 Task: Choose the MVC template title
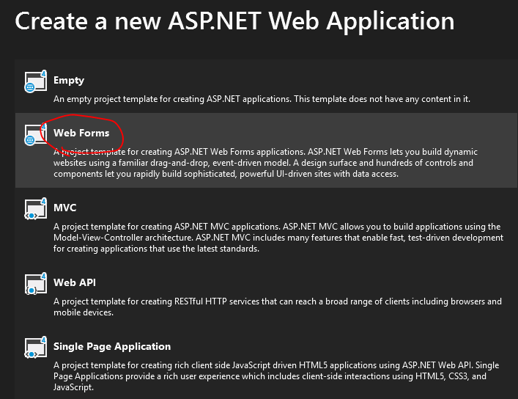click(x=64, y=208)
